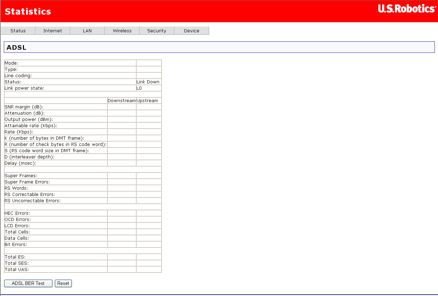Select the L0 link power state value
Viewport: 438px width, 296px height.
139,88
